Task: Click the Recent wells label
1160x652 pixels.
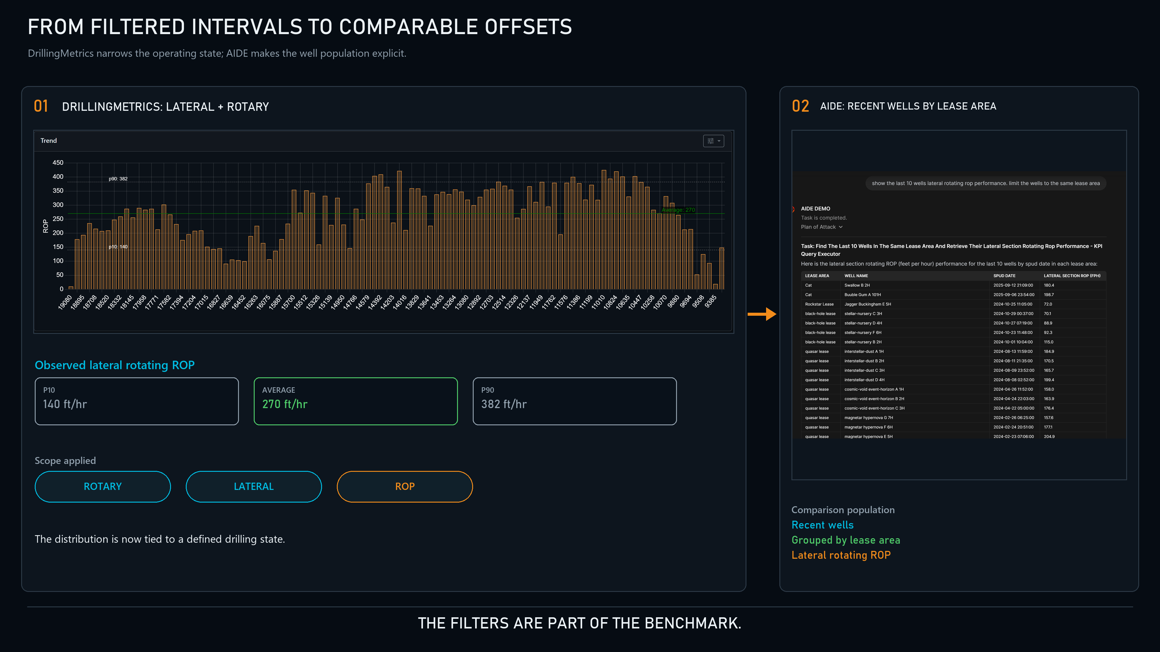Action: coord(822,525)
